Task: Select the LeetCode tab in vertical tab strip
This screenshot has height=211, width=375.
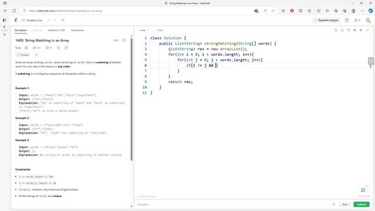Action: pyautogui.click(x=5, y=27)
